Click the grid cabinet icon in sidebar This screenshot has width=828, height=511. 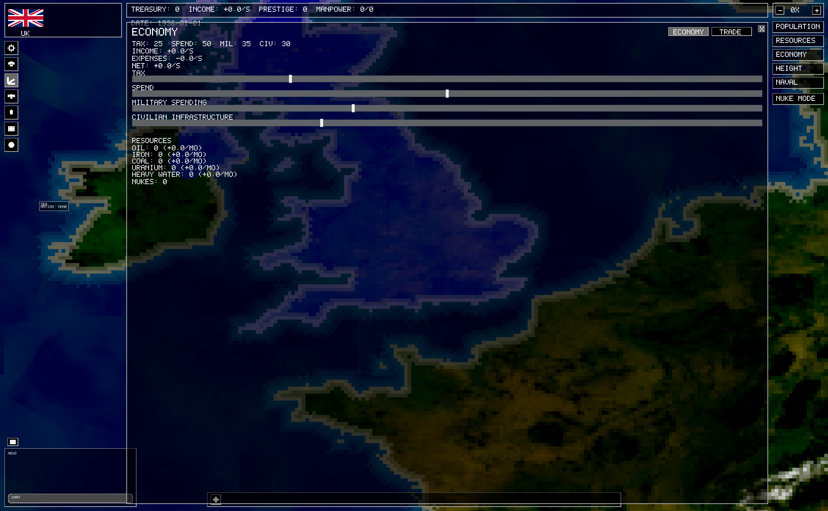coord(11,129)
